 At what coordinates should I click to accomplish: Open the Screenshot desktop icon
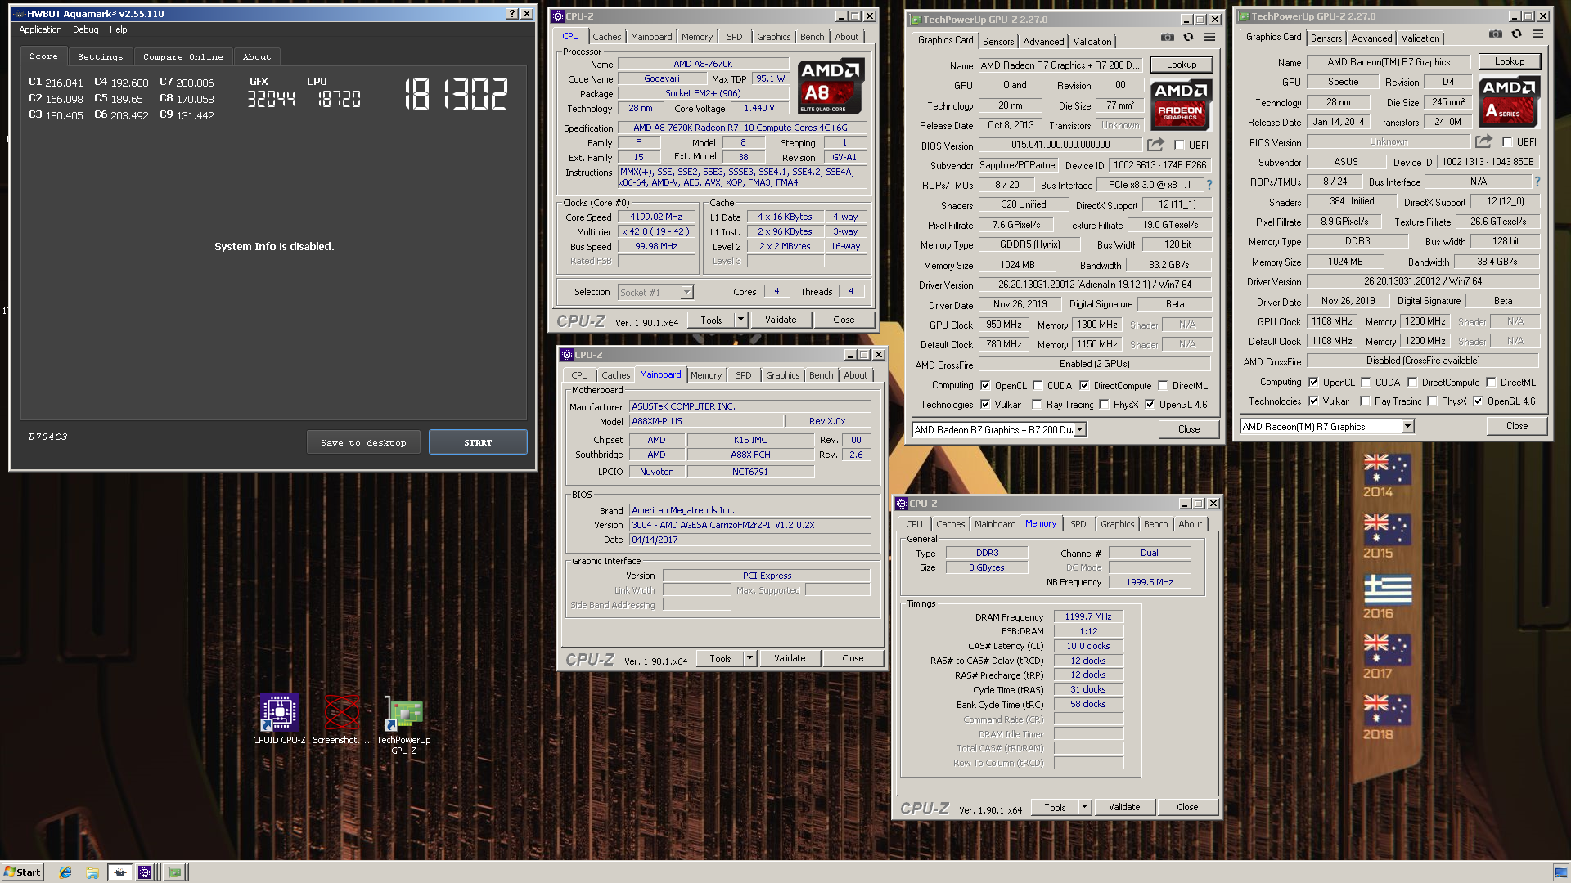point(341,719)
